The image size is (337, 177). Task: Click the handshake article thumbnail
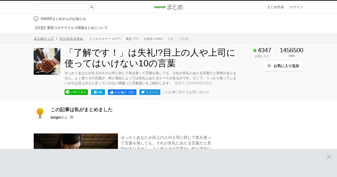pyautogui.click(x=47, y=61)
